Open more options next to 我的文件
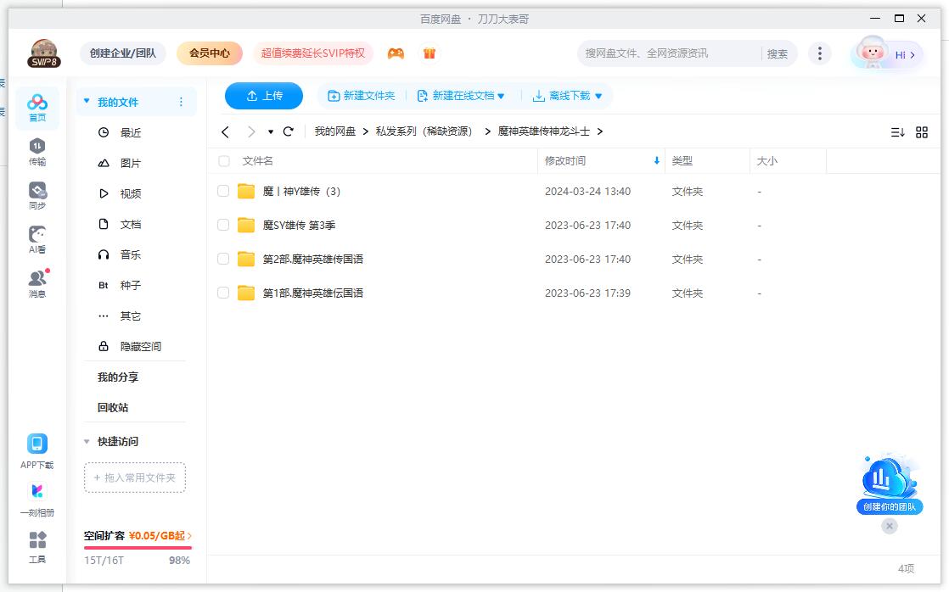949x592 pixels. click(181, 102)
